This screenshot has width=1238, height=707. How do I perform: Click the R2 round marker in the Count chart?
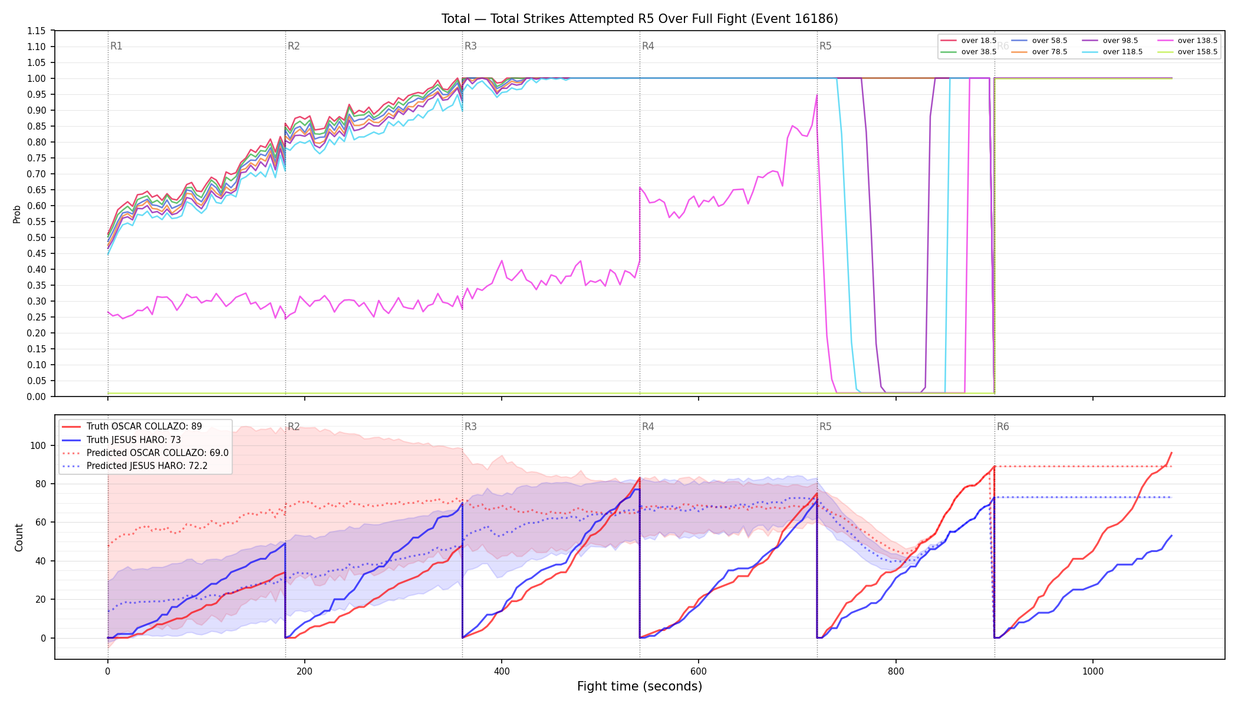pos(294,427)
